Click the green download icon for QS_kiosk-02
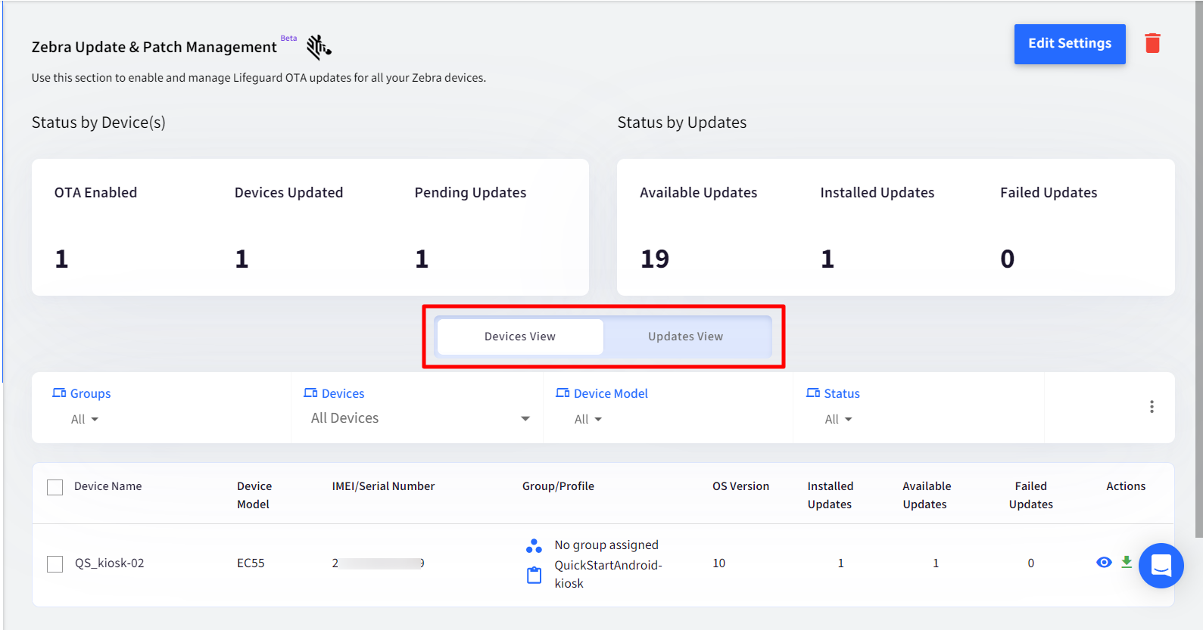This screenshot has width=1203, height=630. click(1127, 562)
